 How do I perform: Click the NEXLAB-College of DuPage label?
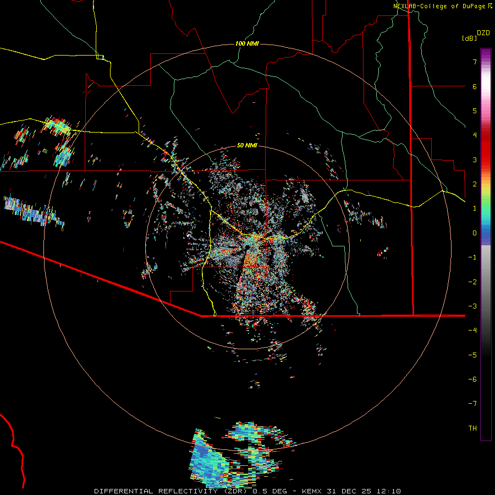[439, 6]
